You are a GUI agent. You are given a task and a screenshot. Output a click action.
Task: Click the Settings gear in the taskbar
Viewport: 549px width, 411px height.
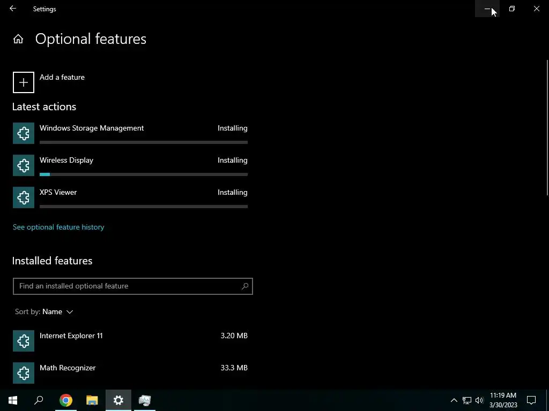(x=118, y=400)
